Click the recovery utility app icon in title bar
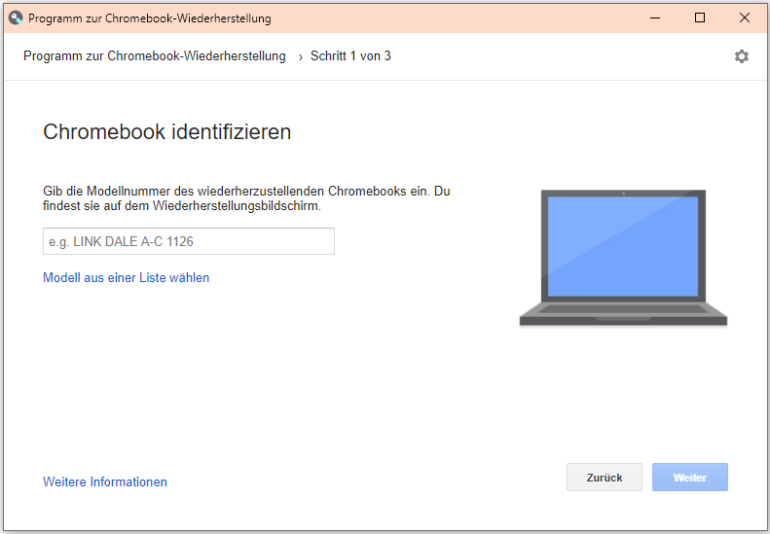Screen dimensions: 770x534 (x=16, y=18)
